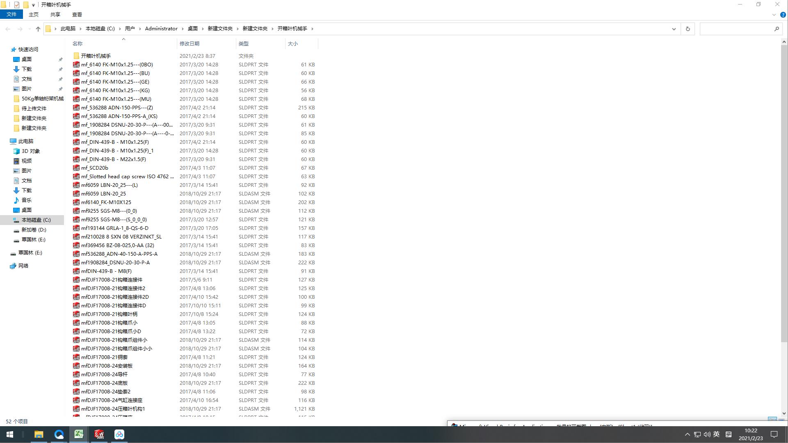788x443 pixels.
Task: Open SolidWorks 2015 from the taskbar
Action: click(99, 434)
